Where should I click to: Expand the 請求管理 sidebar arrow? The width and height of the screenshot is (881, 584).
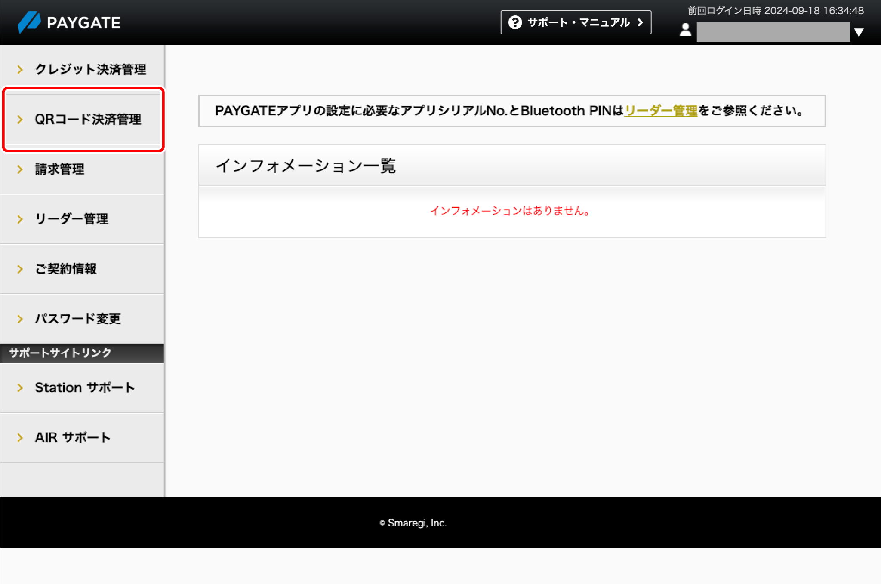click(20, 169)
